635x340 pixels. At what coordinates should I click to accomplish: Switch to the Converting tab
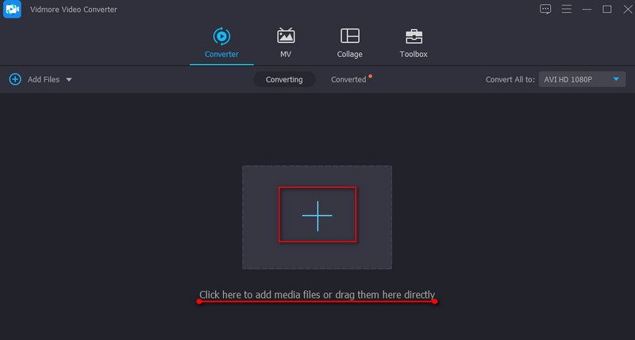pyautogui.click(x=284, y=80)
